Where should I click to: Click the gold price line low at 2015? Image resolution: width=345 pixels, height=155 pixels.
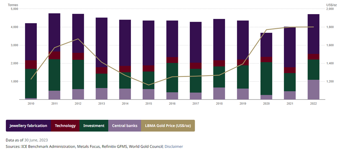(x=149, y=85)
